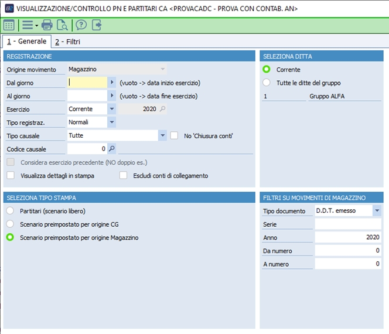Click the REGISTRAZIONE section header
The width and height of the screenshot is (389, 334).
point(129,56)
